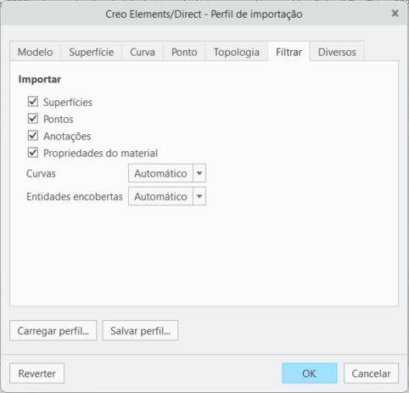Expand the Entidades encobertas dropdown arrow
The height and width of the screenshot is (393, 409).
coord(199,196)
